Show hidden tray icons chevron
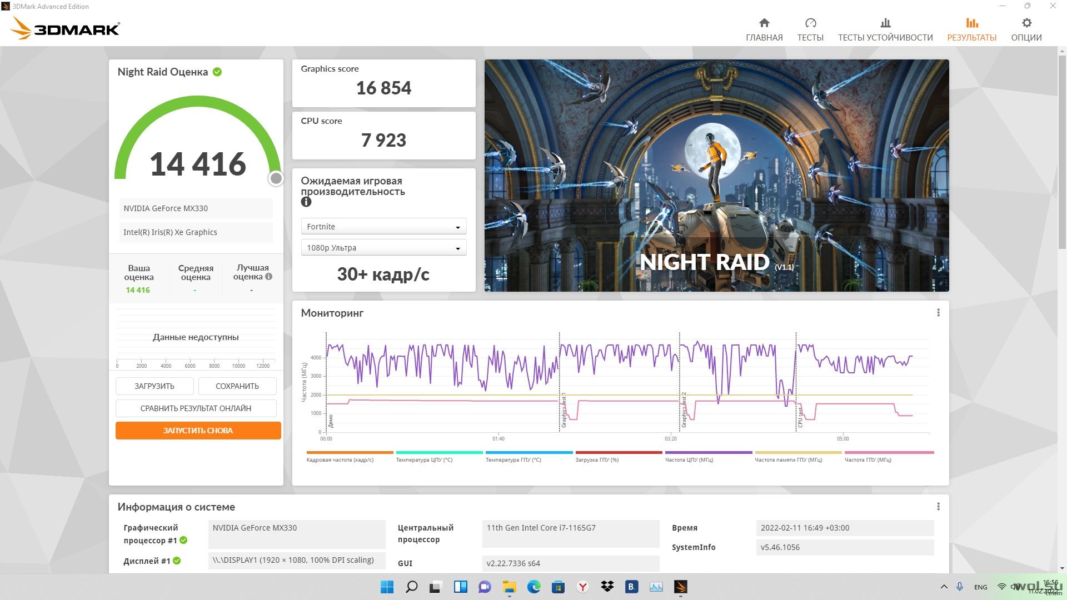Image resolution: width=1067 pixels, height=600 pixels. click(944, 587)
